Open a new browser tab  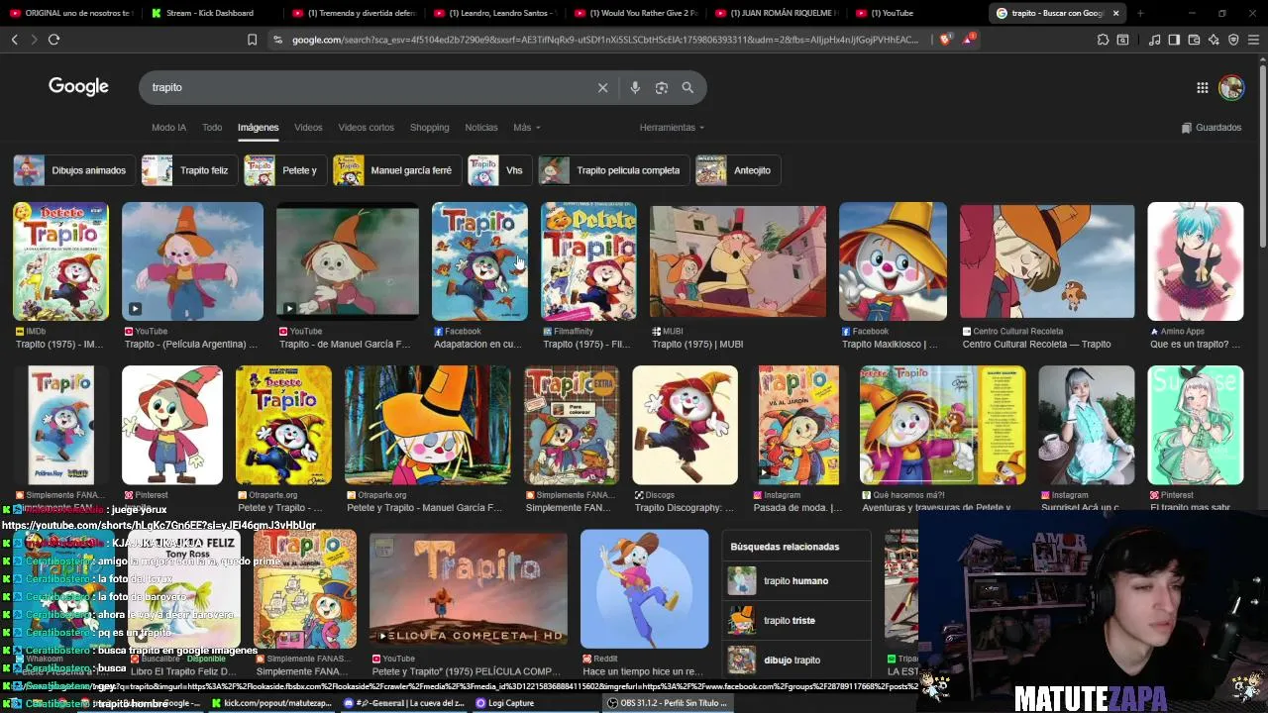coord(1140,13)
